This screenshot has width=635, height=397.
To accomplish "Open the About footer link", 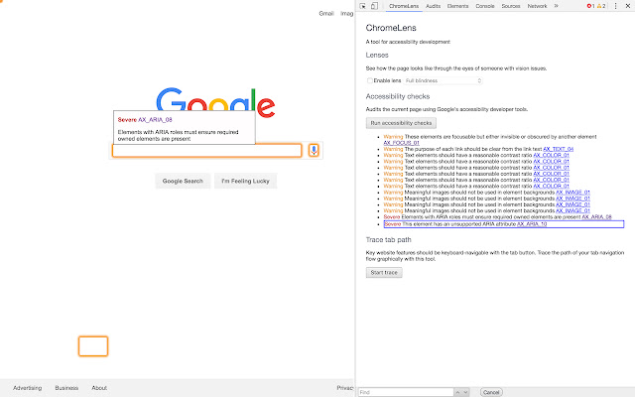I will click(99, 388).
